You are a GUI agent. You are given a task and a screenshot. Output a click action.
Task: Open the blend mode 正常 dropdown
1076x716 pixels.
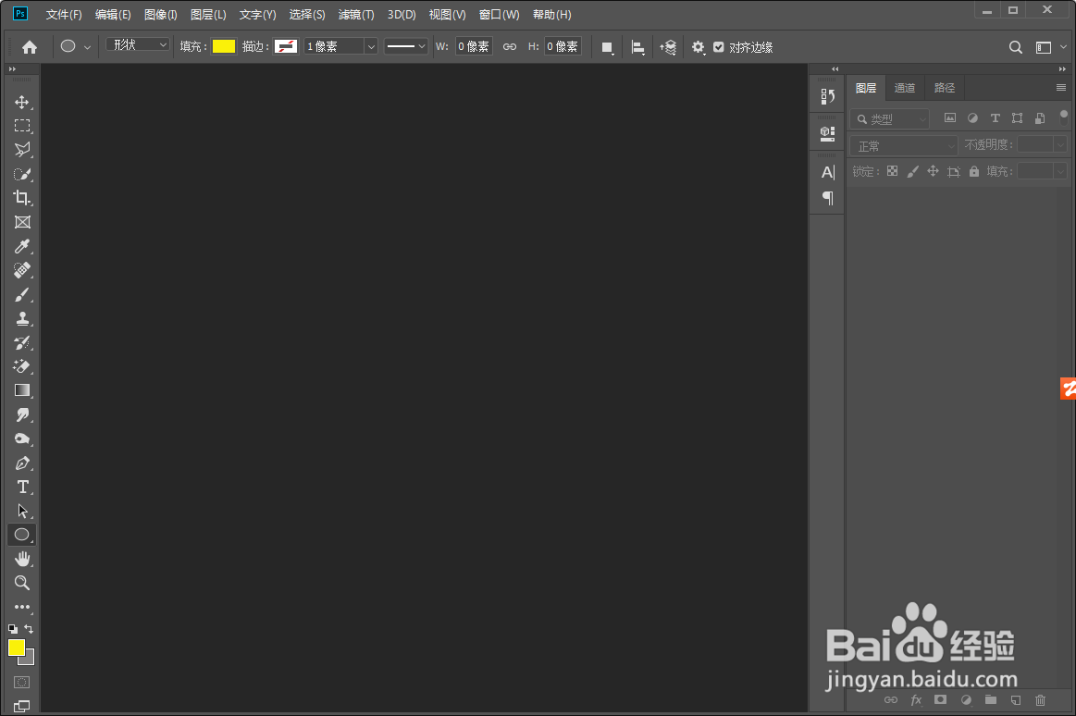(904, 146)
